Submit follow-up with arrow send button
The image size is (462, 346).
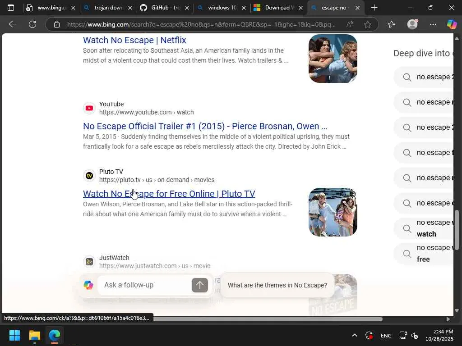point(199,285)
